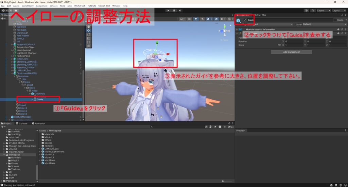Open the draw mode shading dropdown

pyautogui.click(x=182, y=19)
